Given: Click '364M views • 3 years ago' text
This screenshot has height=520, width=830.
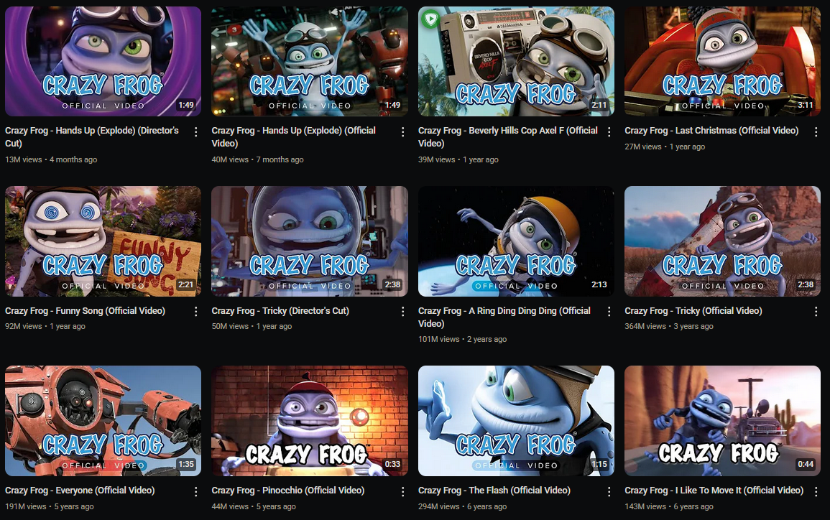Looking at the screenshot, I should pos(669,326).
